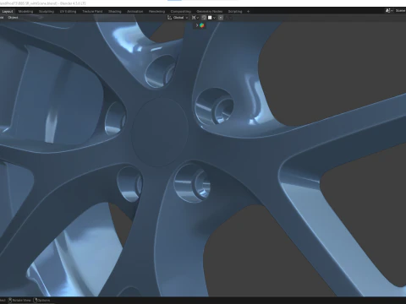The image size is (406, 304).
Task: Open the scene browse icon dropdown
Action: point(390,11)
